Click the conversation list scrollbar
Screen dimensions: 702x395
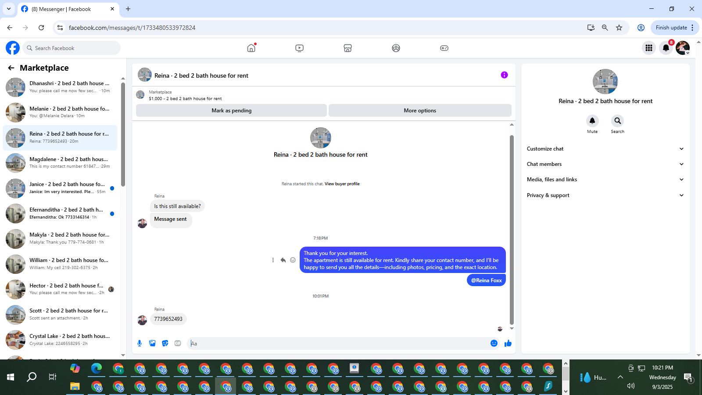[123, 134]
